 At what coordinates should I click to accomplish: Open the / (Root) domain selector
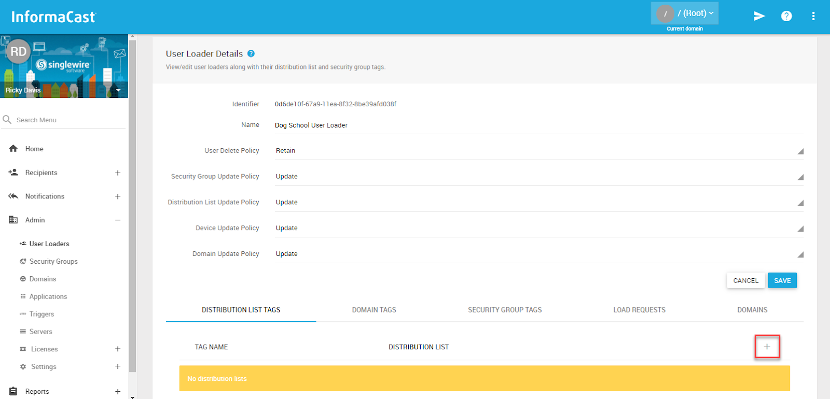click(x=685, y=13)
